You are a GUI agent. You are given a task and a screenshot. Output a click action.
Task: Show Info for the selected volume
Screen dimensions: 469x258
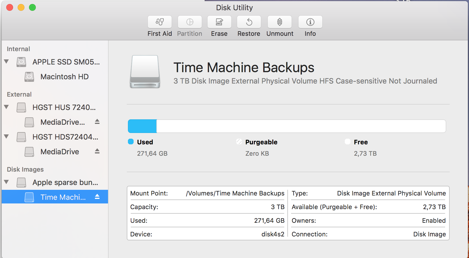click(310, 22)
